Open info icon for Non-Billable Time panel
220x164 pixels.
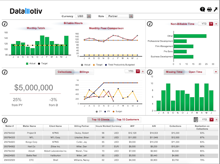click(x=150, y=24)
